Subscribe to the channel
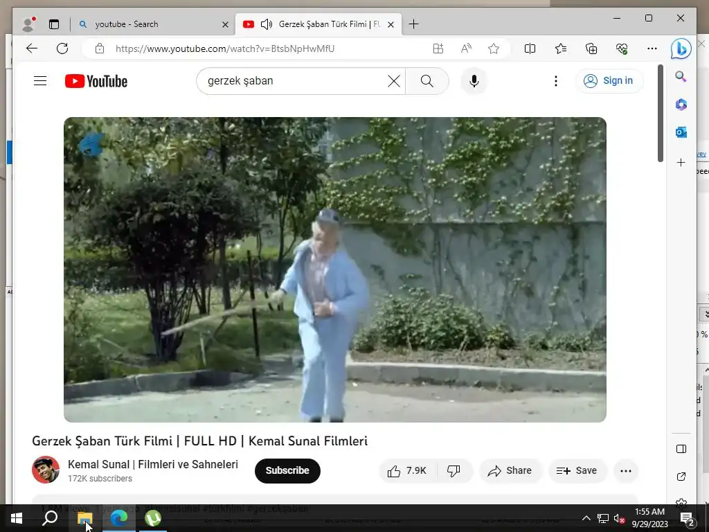This screenshot has height=532, width=709. 287,470
